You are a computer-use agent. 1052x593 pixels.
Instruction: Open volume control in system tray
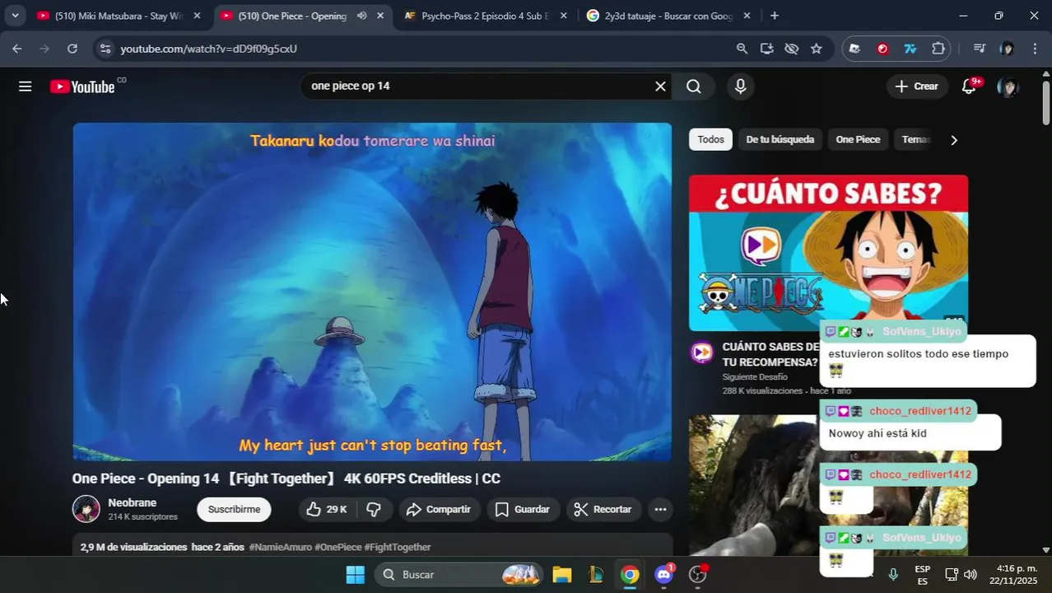tap(971, 575)
